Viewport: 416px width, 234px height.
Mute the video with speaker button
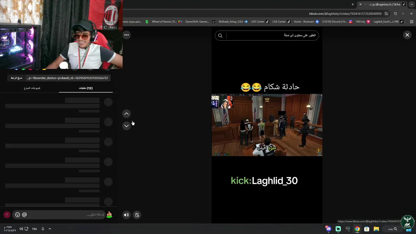tap(126, 215)
